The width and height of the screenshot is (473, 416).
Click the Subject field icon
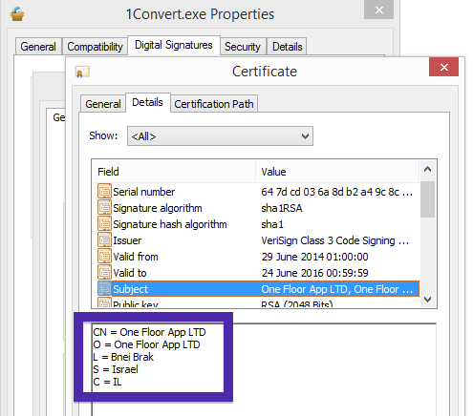[104, 289]
